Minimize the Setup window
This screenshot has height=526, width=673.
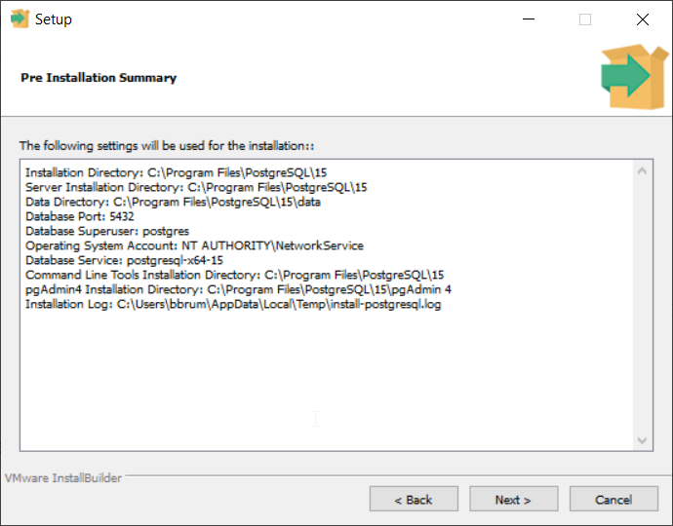(x=528, y=19)
